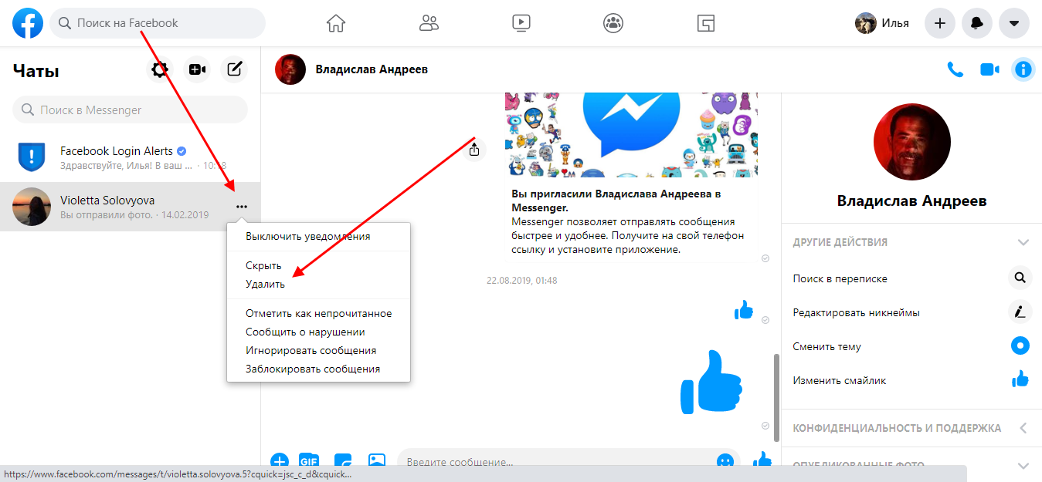Click Сменить тему label
1042x482 pixels.
(827, 346)
